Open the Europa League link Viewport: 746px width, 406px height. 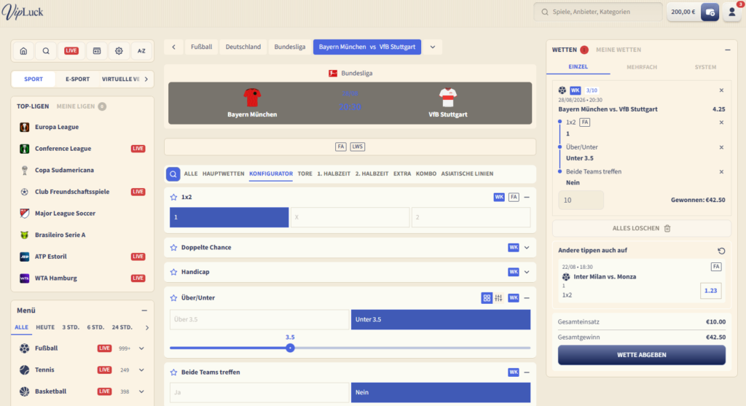(x=57, y=127)
